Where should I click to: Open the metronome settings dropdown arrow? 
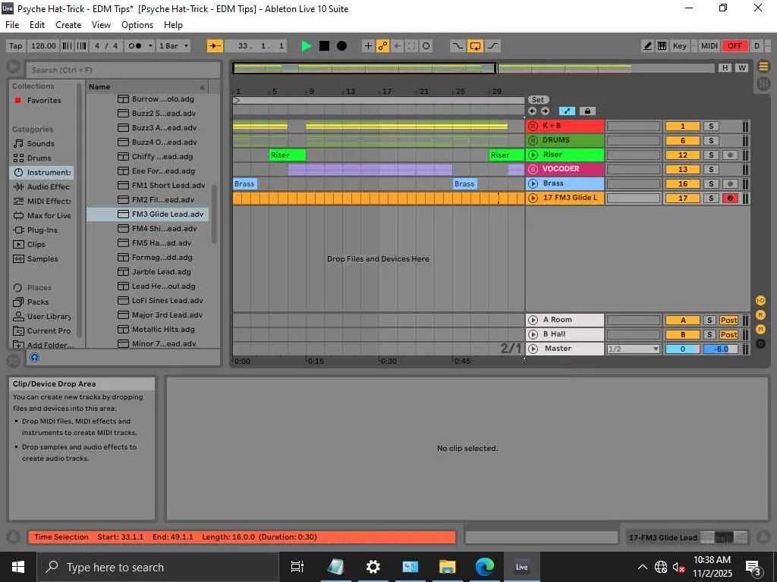pyautogui.click(x=150, y=46)
